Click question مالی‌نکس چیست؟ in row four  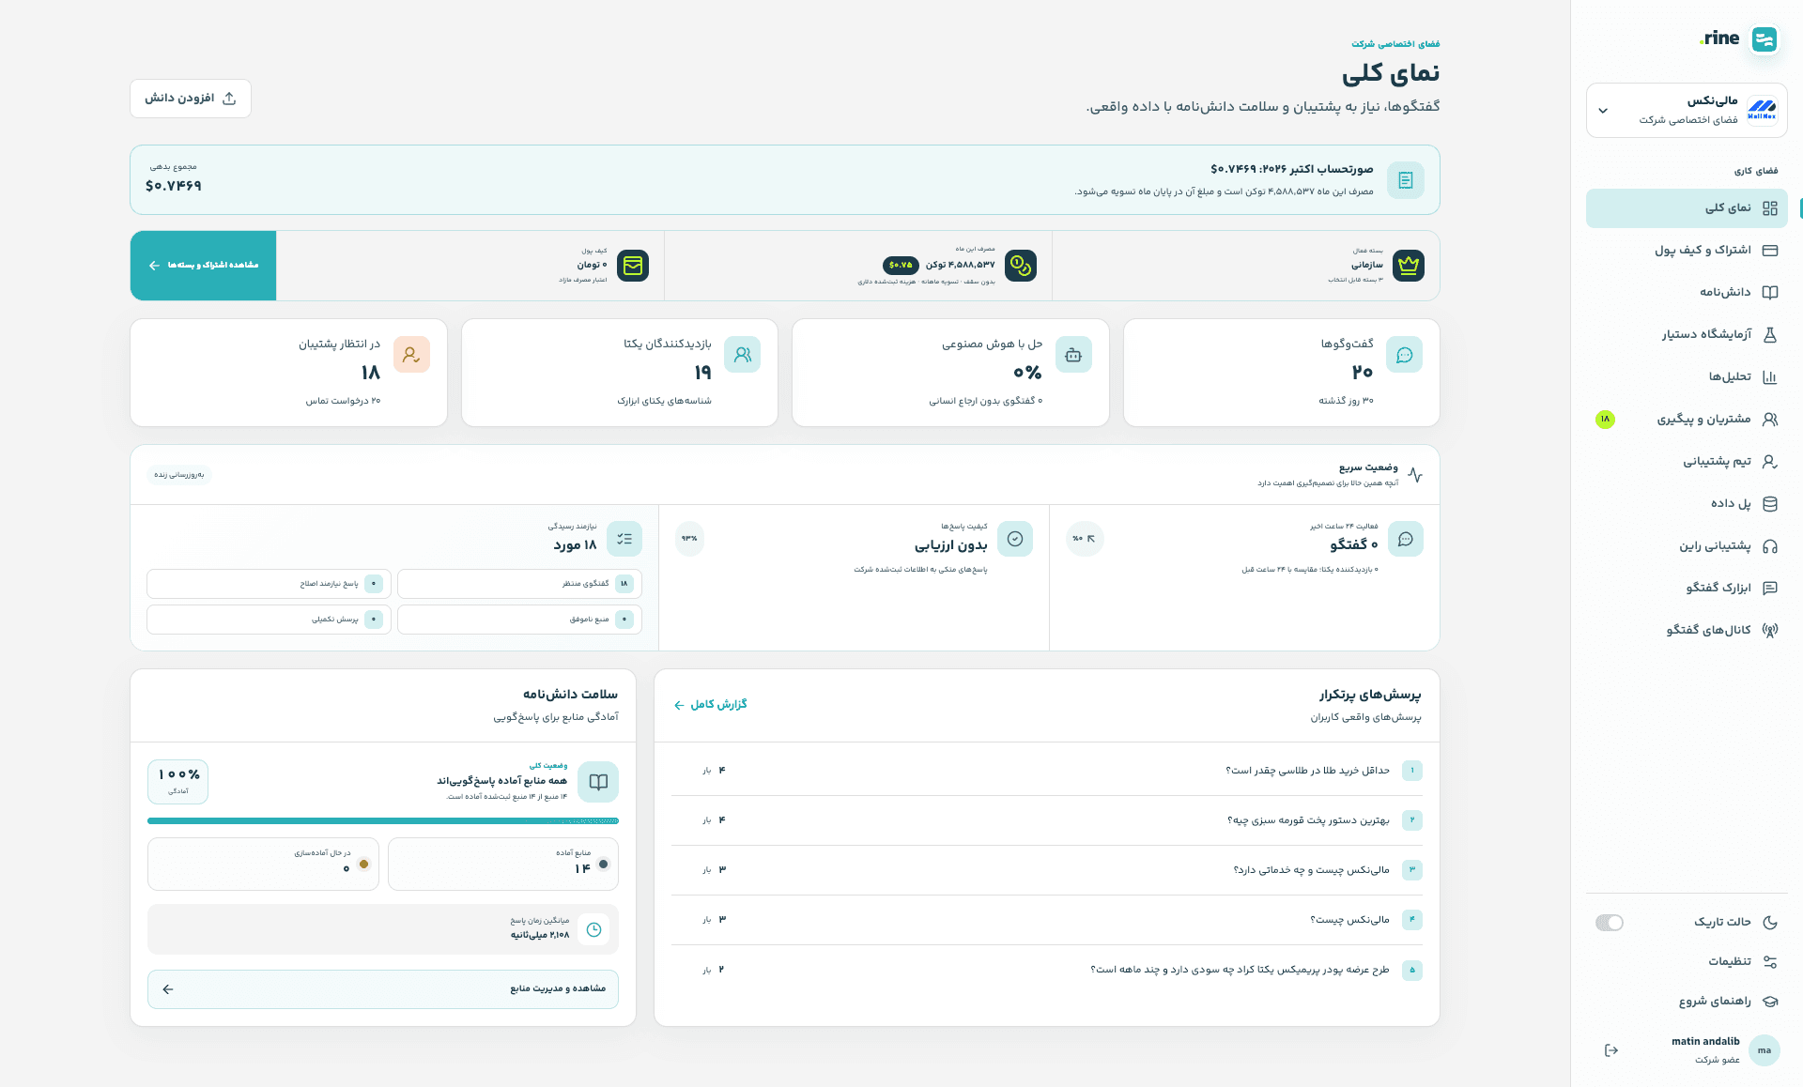[x=1349, y=920]
